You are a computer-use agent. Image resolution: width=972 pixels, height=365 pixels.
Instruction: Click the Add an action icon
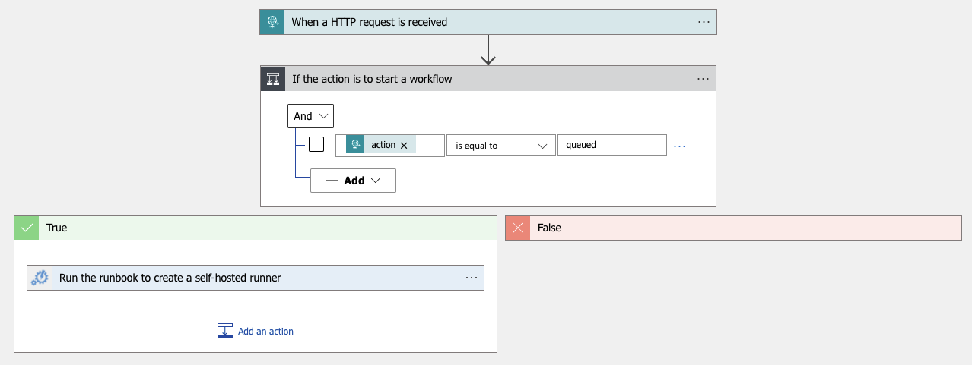pyautogui.click(x=224, y=331)
